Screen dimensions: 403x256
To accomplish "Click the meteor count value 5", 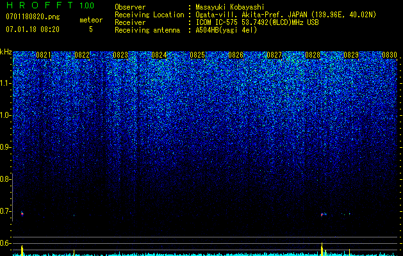I will 91,29.
